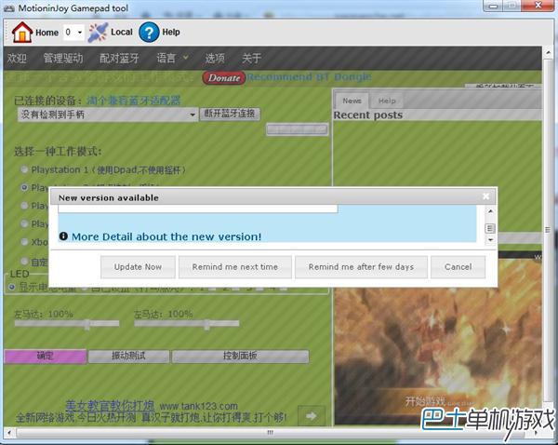
Task: Click Remind me next time button
Action: 235,267
